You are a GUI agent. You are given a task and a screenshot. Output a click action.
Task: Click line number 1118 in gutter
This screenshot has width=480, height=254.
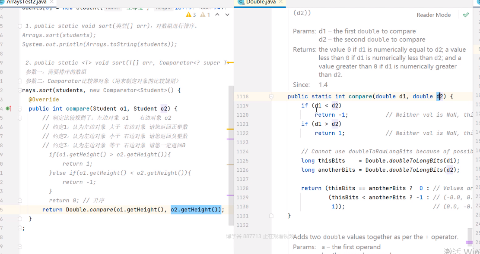[x=242, y=96]
